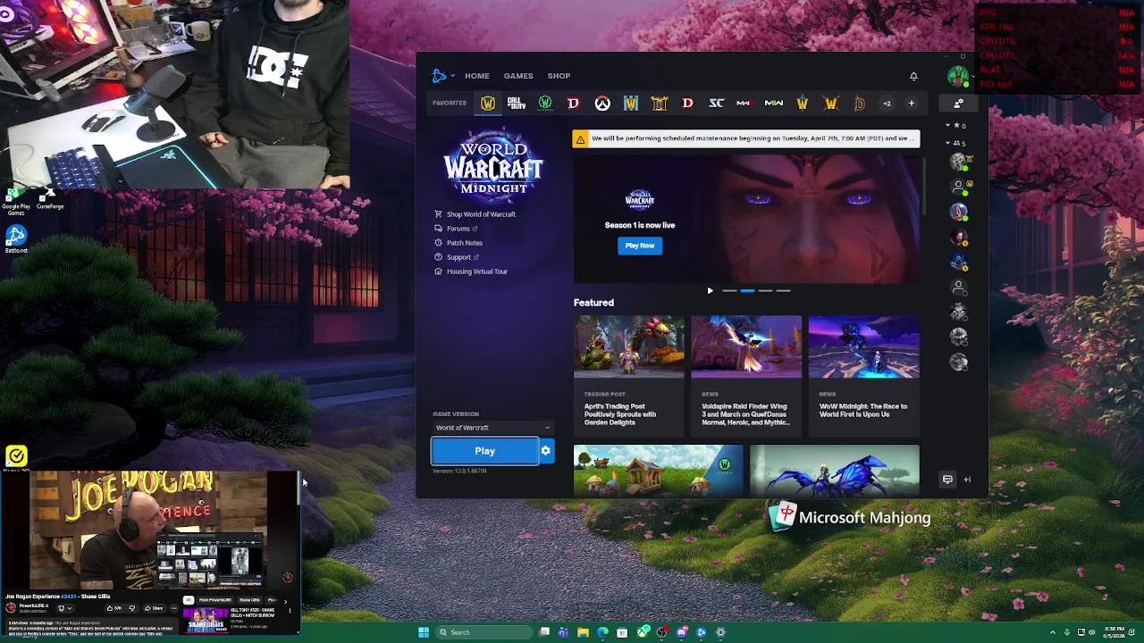Expand the +2 more favorites
The height and width of the screenshot is (643, 1144).
coord(887,104)
